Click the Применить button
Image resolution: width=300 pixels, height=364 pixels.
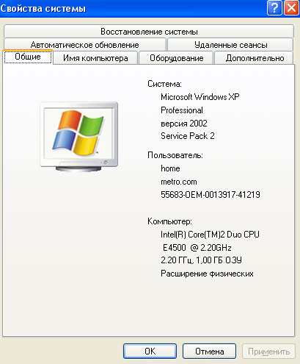tap(268, 351)
